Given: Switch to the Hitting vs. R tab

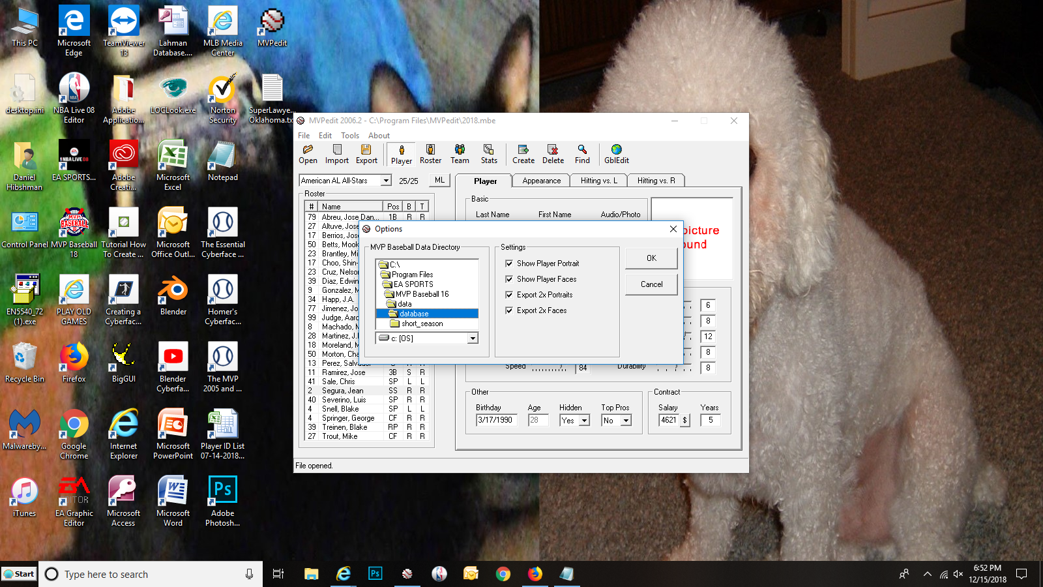Looking at the screenshot, I should (x=656, y=181).
